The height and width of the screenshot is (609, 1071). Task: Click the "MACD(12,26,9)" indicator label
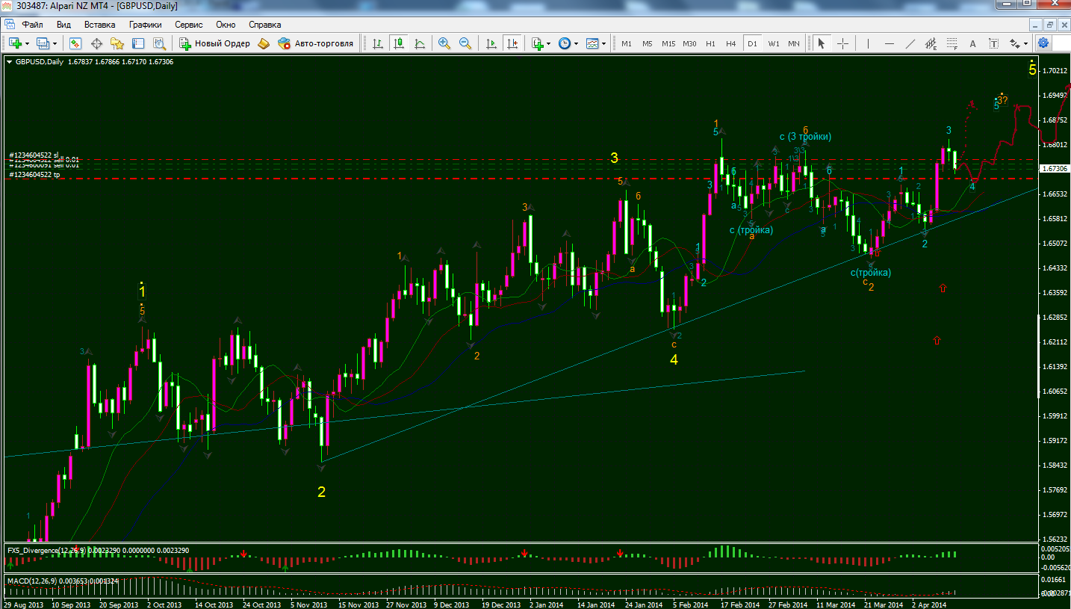click(x=31, y=581)
